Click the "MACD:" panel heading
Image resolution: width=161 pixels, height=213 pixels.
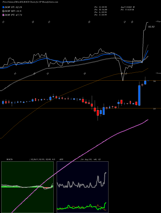pyautogui.click(x=9, y=159)
